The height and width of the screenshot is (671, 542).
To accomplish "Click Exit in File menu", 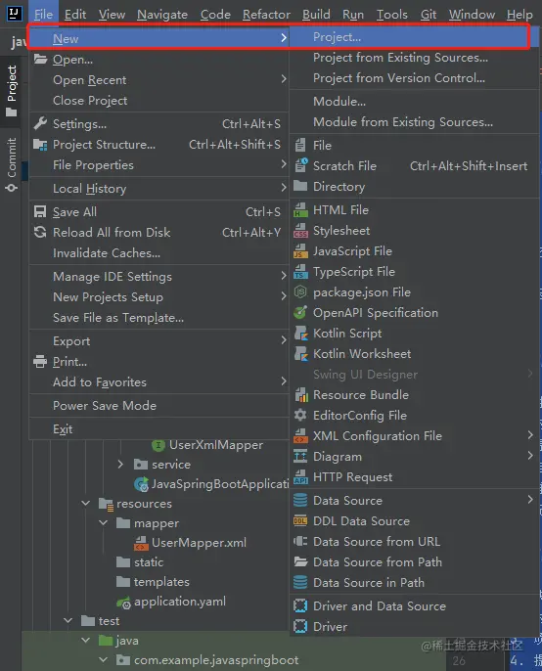I will coord(63,429).
